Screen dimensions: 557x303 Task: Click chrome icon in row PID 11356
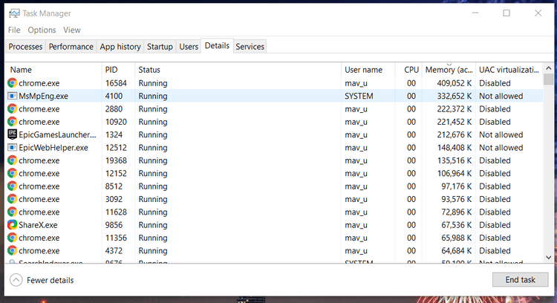pyautogui.click(x=12, y=238)
